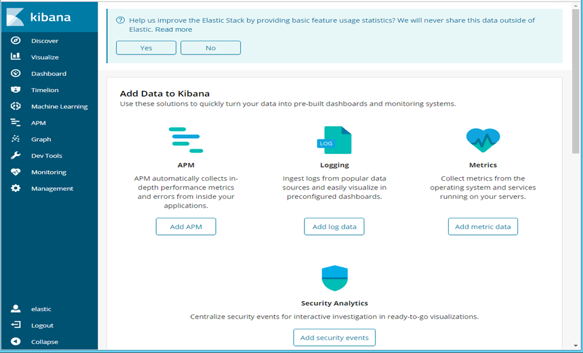
Task: Click the Add metric data button
Action: (x=483, y=227)
